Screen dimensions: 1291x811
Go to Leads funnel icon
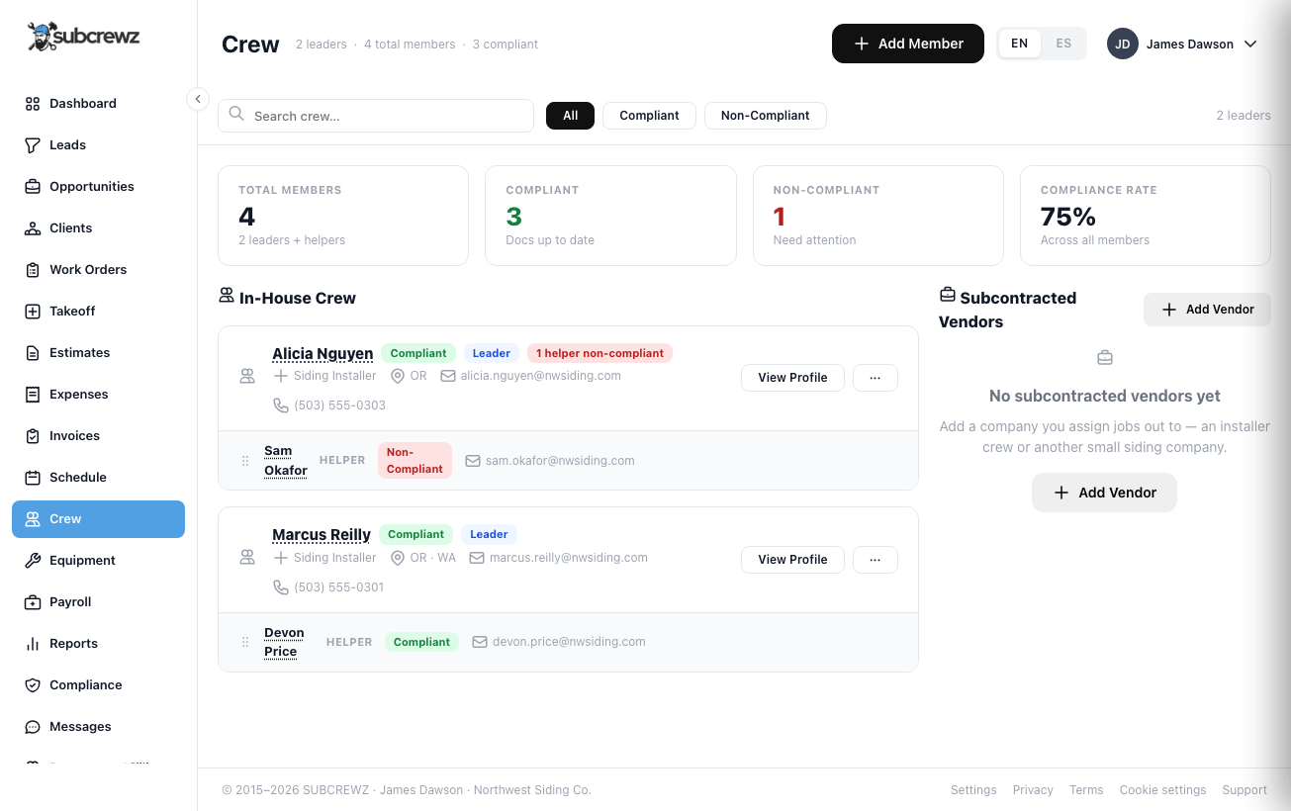pos(33,145)
